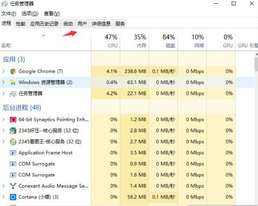This screenshot has height=206, width=258.
Task: Switch to the 用户 tab
Action: [x=82, y=24]
